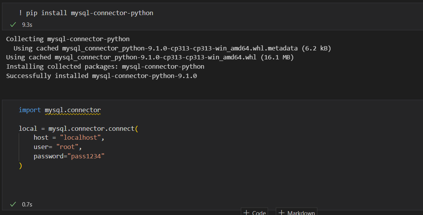
Task: Click the output line ending in (16.1 MB)
Action: point(150,57)
